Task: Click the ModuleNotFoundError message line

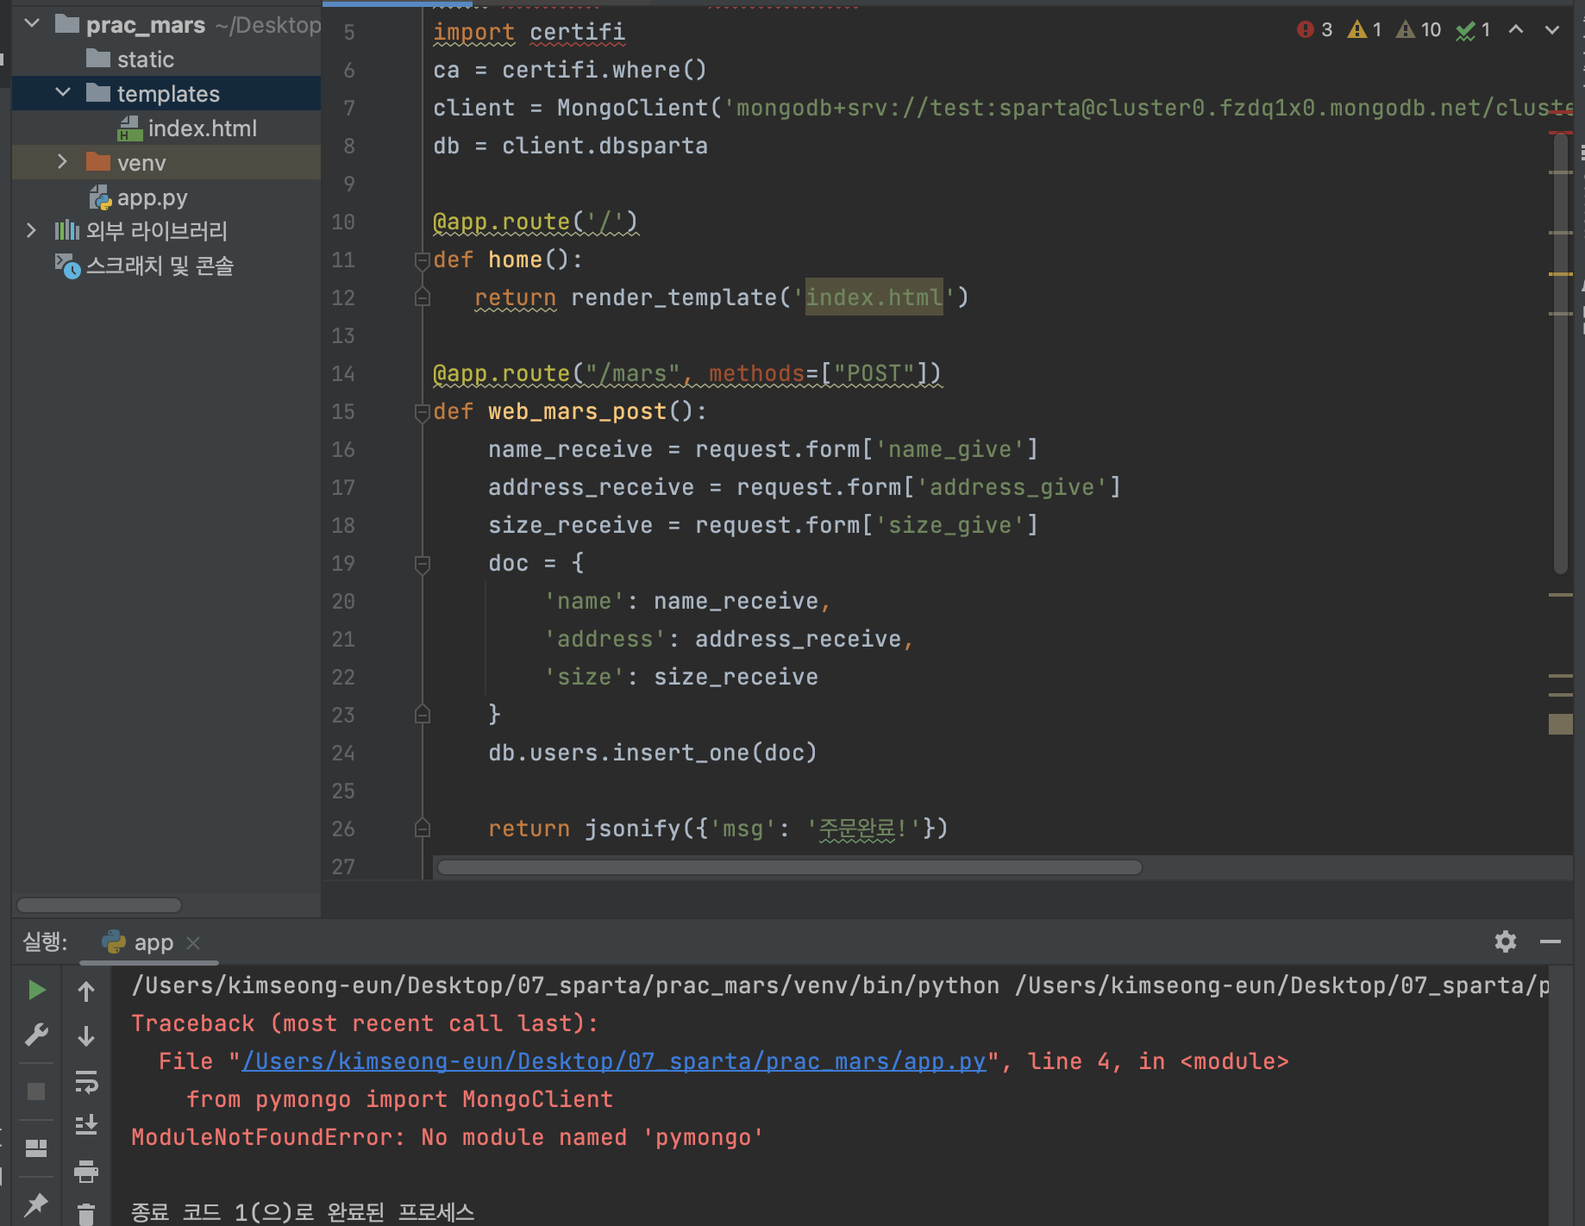Action: pos(447,1137)
